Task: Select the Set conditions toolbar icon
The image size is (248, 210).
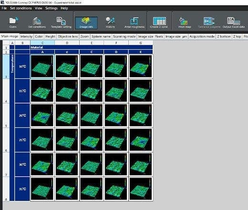Action: coord(37,23)
